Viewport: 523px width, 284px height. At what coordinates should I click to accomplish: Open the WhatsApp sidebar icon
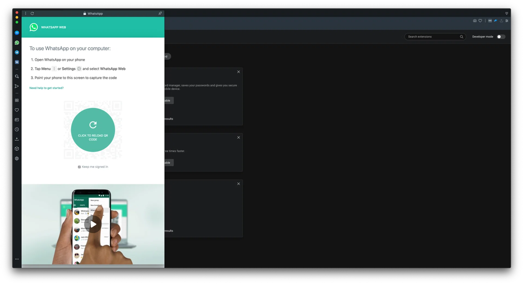17,43
